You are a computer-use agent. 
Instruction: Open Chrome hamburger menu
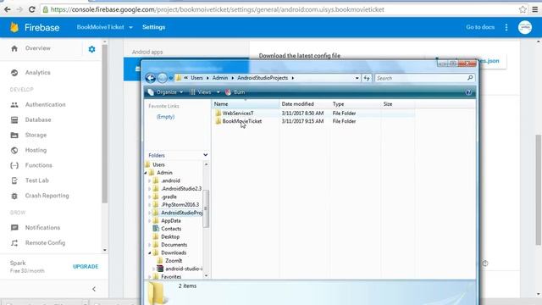click(535, 9)
